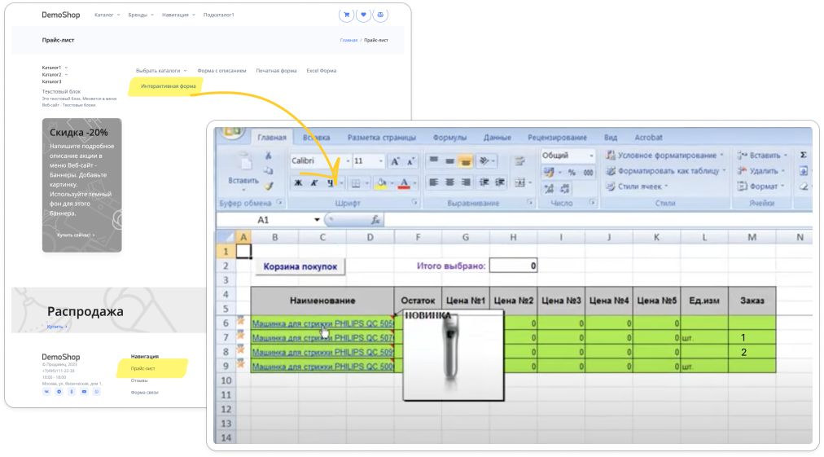The width and height of the screenshot is (824, 457).
Task: Click the AutoSum sigma icon
Action: pos(804,155)
